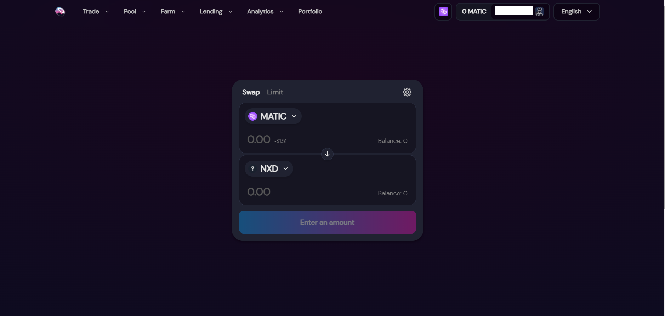Click the MATIC token logo
The height and width of the screenshot is (316, 665).
coord(252,116)
